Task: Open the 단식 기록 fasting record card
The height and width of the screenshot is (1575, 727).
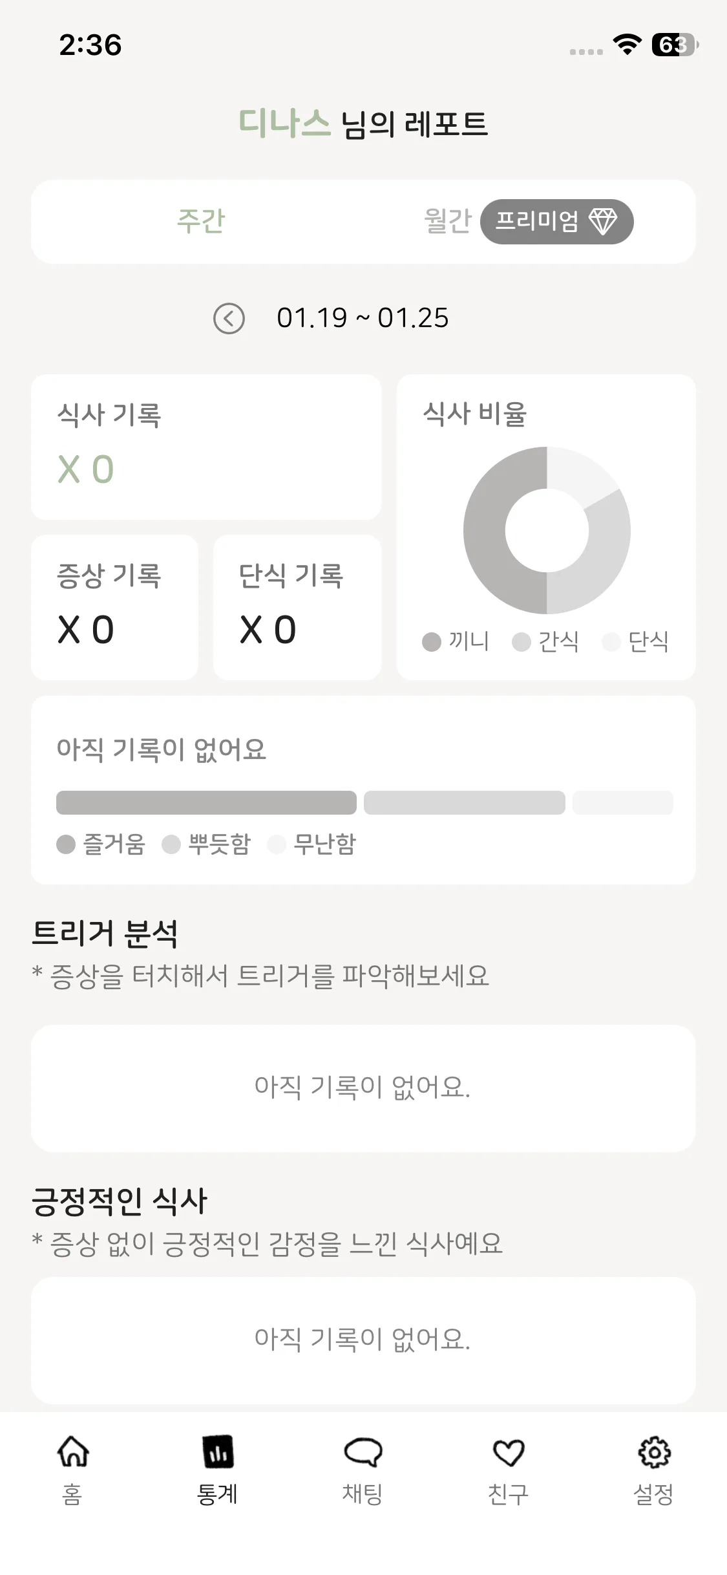Action: pos(297,606)
